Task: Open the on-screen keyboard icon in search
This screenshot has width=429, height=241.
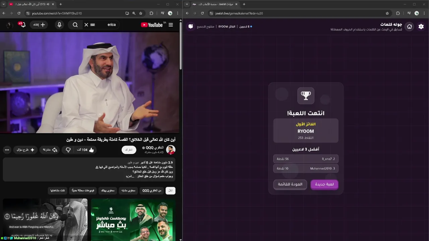Action: coord(93,25)
